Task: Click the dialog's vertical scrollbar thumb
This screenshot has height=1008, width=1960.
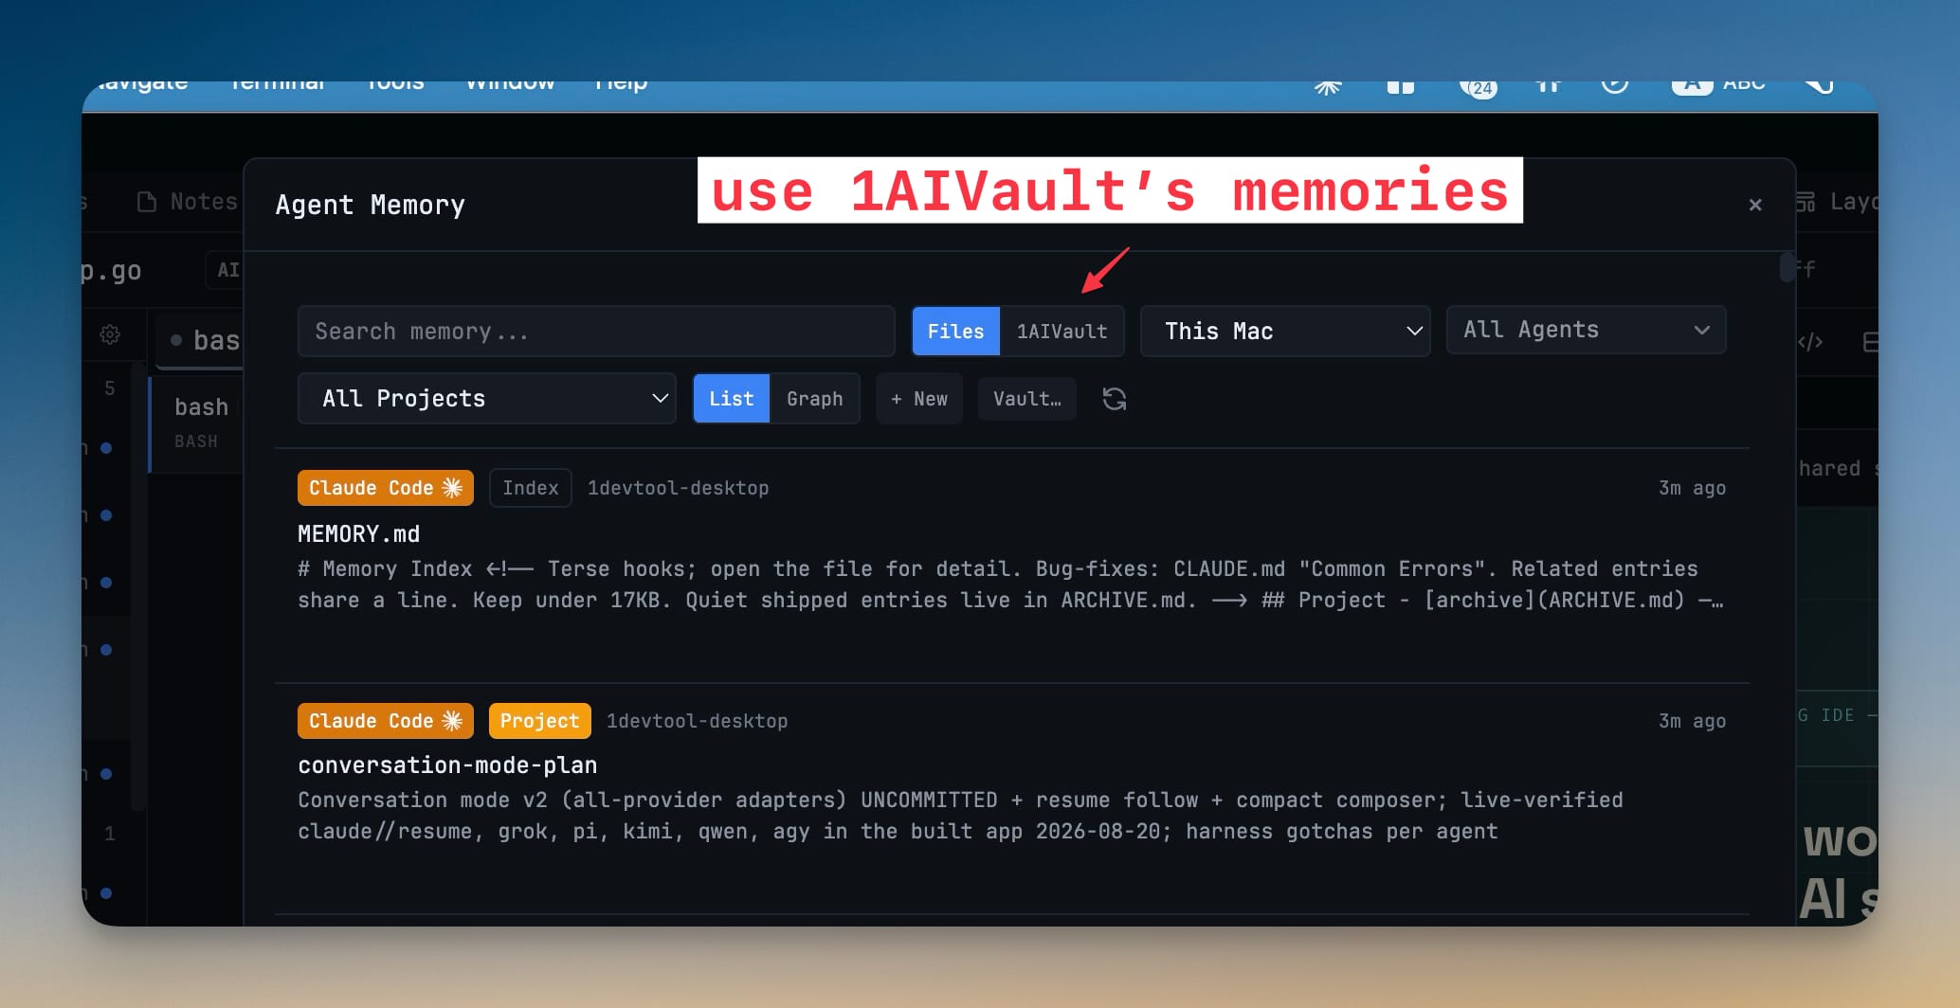Action: coord(1787,267)
